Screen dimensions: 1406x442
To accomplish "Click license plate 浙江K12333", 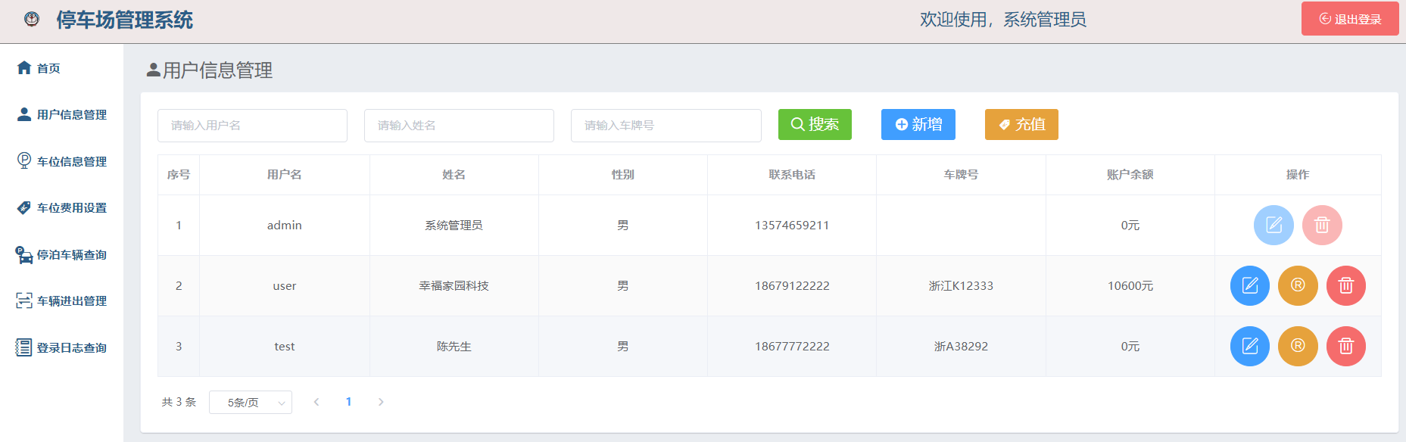I will 961,286.
